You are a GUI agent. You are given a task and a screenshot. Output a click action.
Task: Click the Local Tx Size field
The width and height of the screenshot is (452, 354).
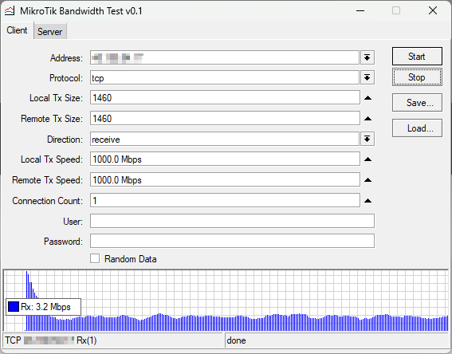pos(225,98)
